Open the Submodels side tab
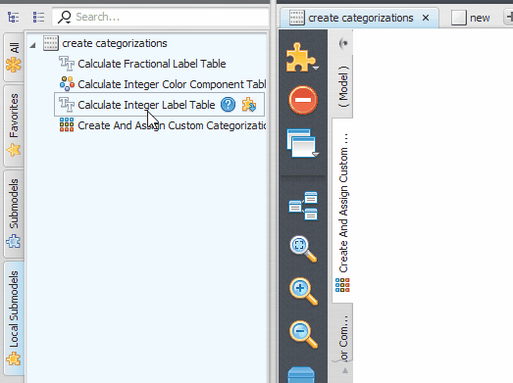The width and height of the screenshot is (513, 383). [14, 214]
